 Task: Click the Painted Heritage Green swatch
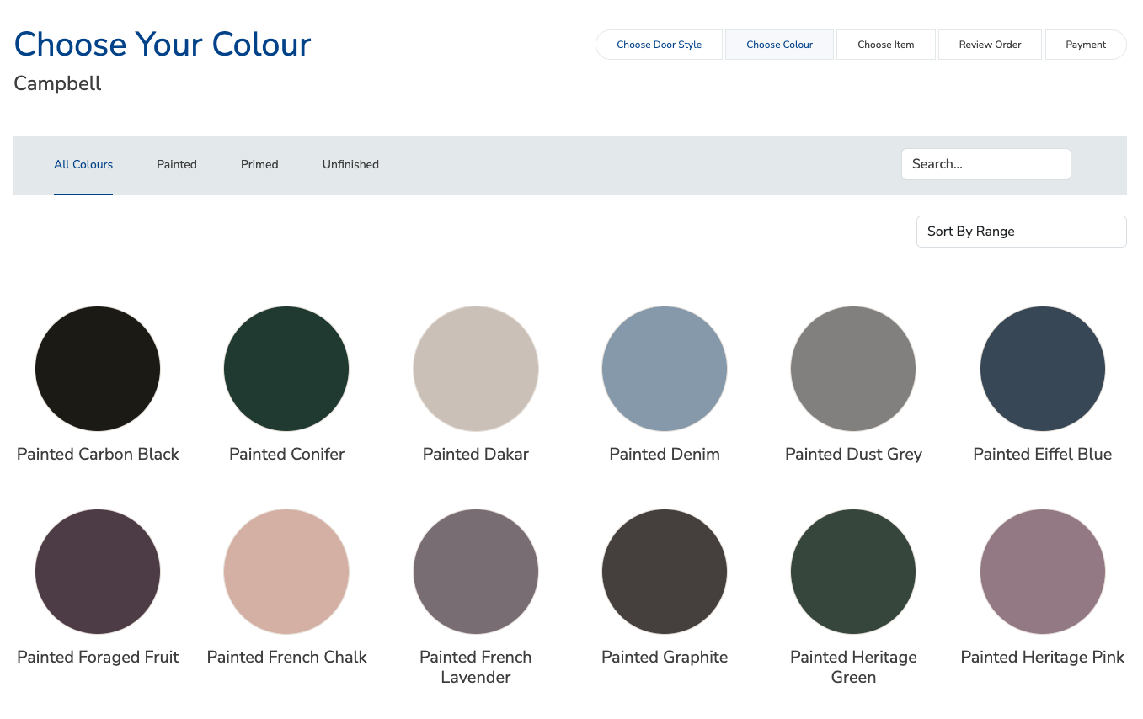pos(853,572)
